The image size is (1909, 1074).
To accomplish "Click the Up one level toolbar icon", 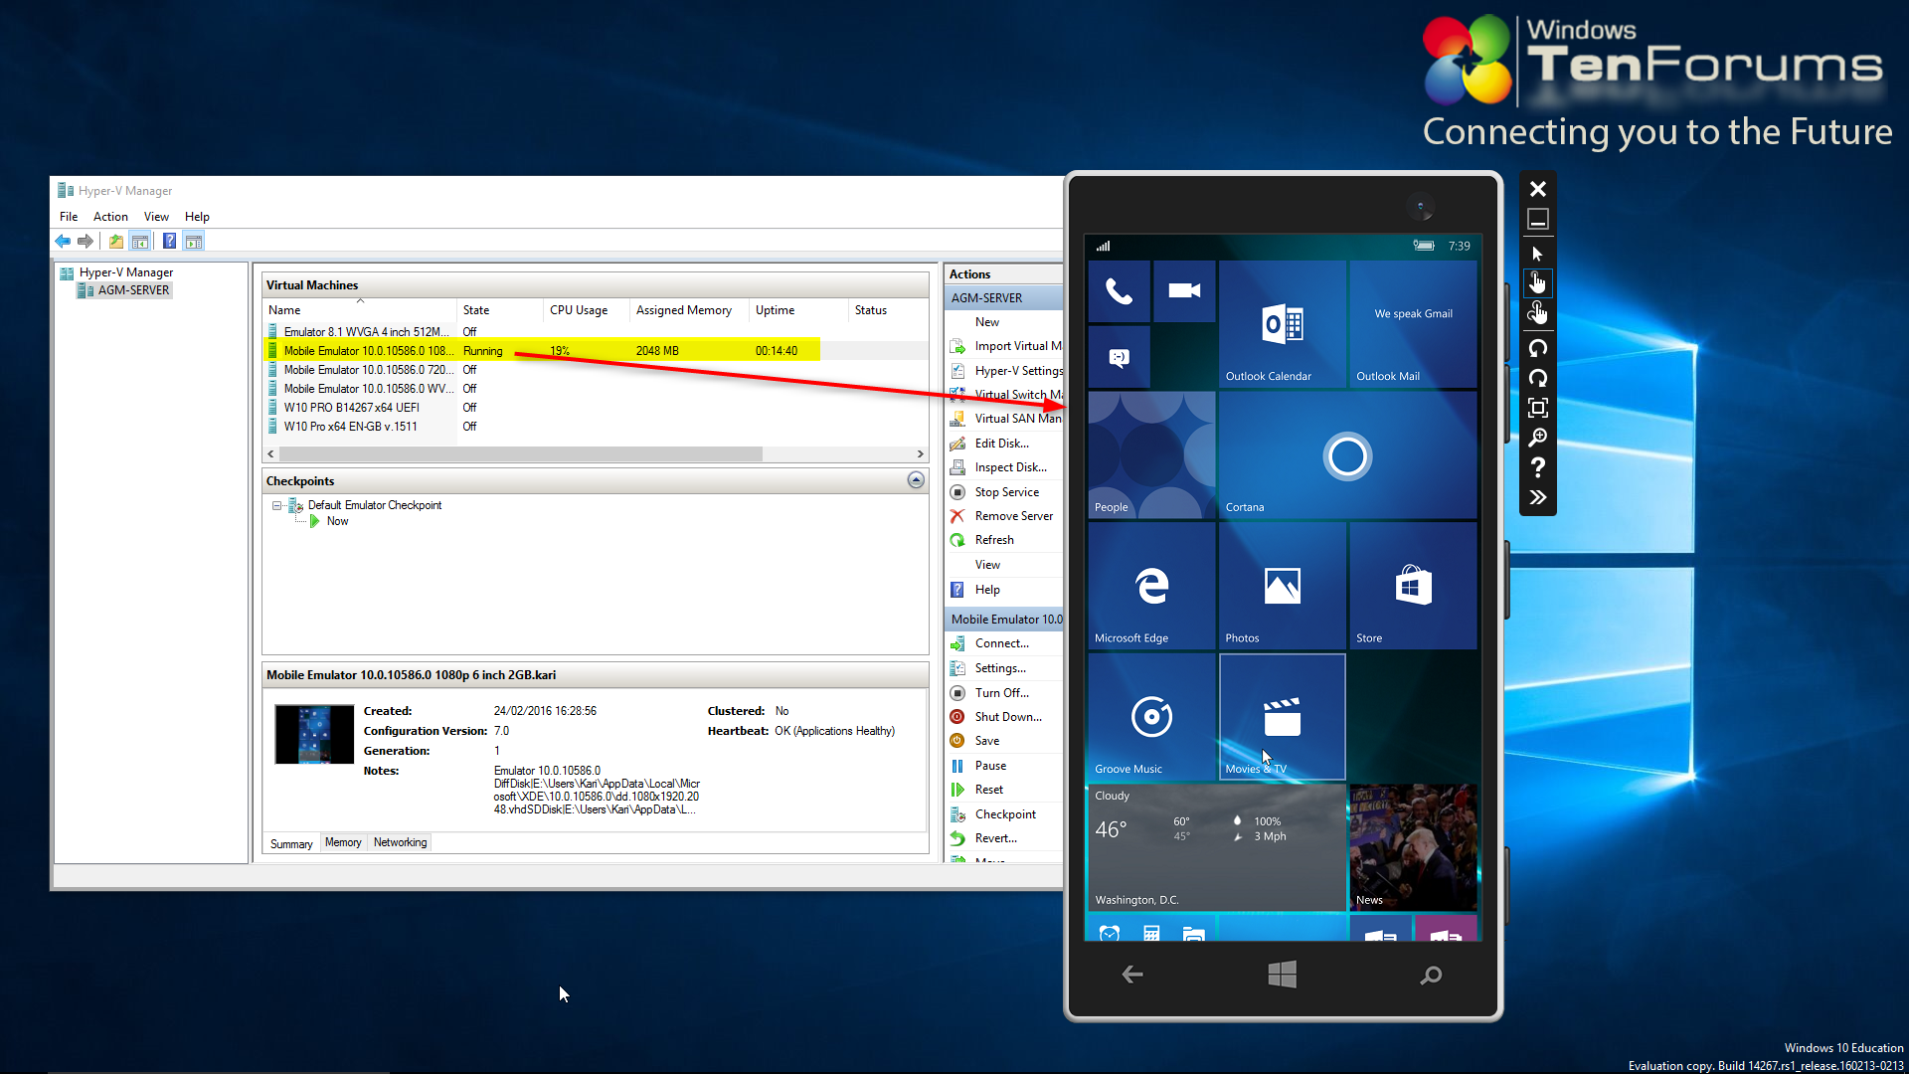I will pos(116,241).
